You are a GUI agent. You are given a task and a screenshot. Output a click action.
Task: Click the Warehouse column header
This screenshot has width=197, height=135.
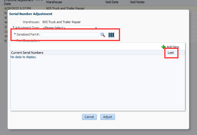coord(54,2)
